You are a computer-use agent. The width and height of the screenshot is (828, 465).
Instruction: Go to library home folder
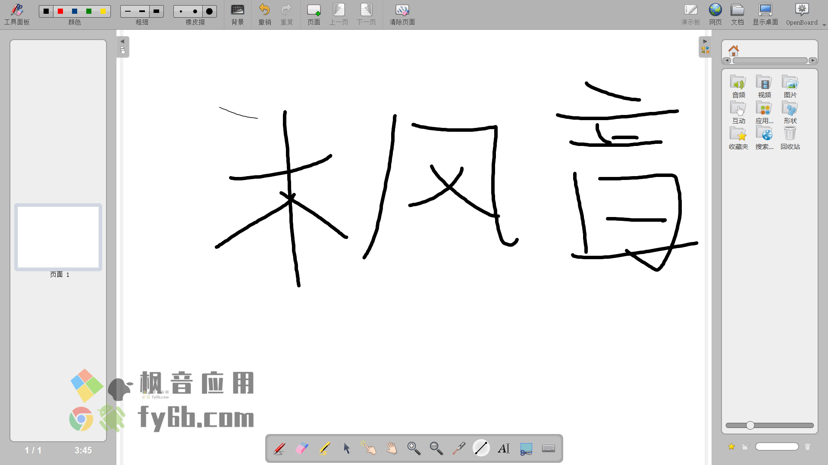point(734,50)
